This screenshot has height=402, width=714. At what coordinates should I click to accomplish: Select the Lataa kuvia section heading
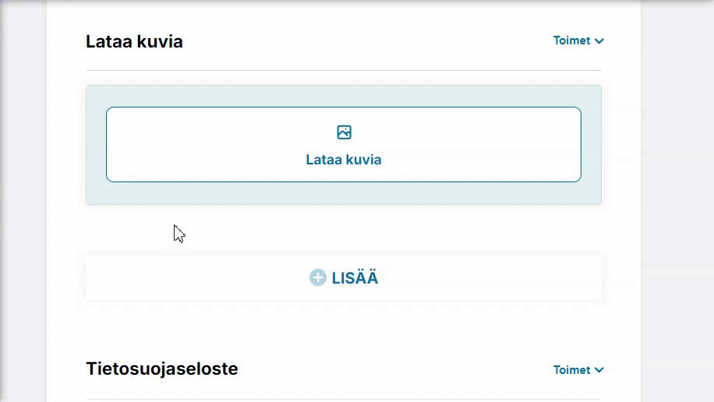(134, 41)
